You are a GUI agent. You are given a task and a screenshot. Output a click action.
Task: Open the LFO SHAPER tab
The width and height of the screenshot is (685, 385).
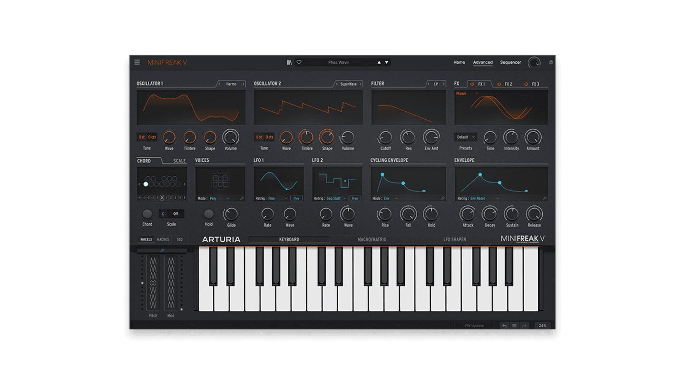pyautogui.click(x=455, y=240)
